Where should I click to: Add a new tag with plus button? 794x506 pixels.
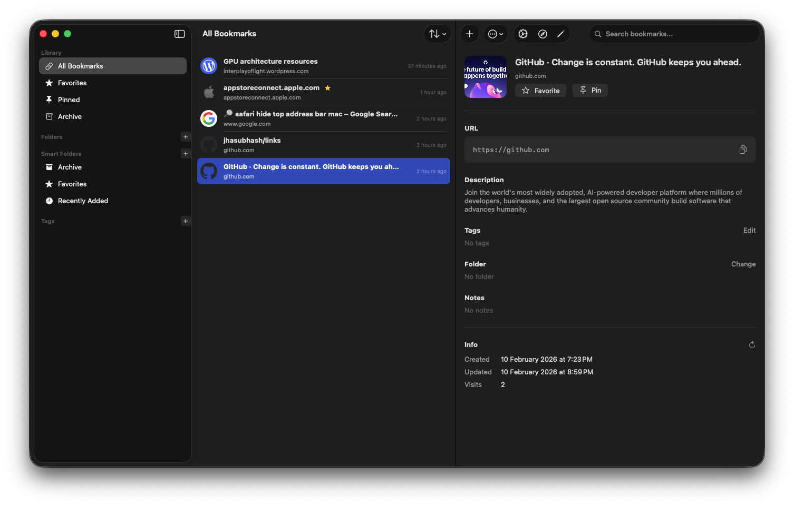(x=186, y=221)
